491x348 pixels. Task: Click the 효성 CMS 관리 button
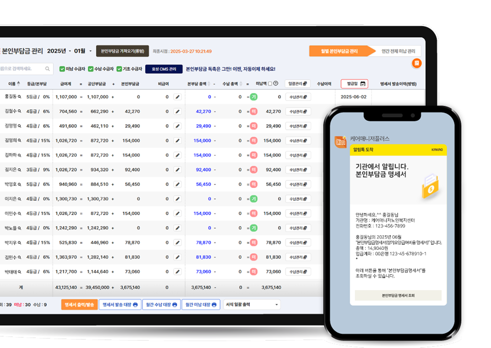(164, 69)
